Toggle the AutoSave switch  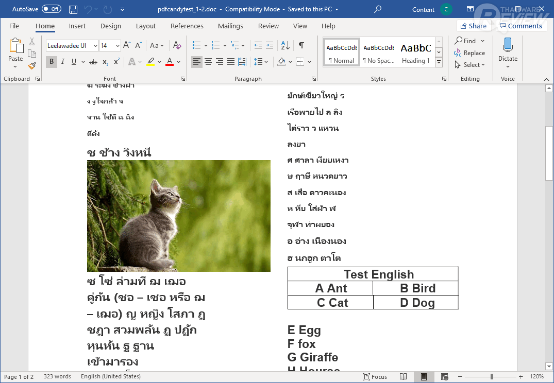(x=51, y=9)
